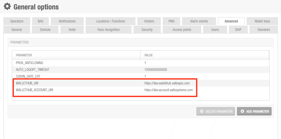Go to the Wallet keys tab
Screen dimensions: 281x139
click(262, 21)
